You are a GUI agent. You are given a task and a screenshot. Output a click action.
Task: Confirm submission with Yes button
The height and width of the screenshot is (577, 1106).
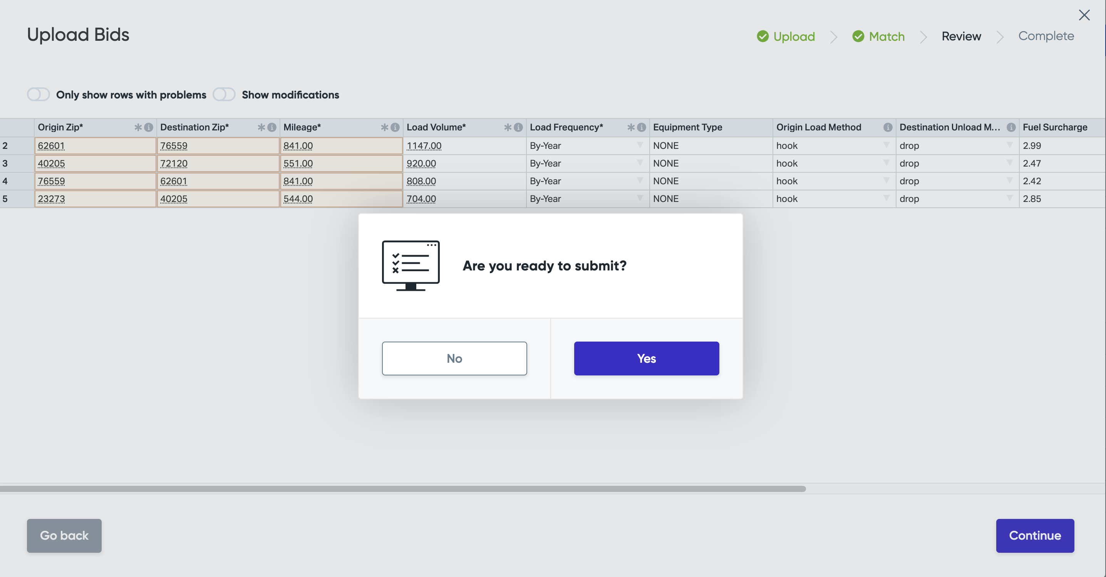pyautogui.click(x=646, y=358)
